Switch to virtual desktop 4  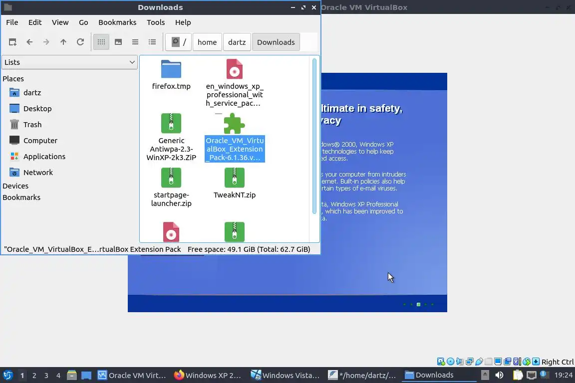(x=58, y=376)
